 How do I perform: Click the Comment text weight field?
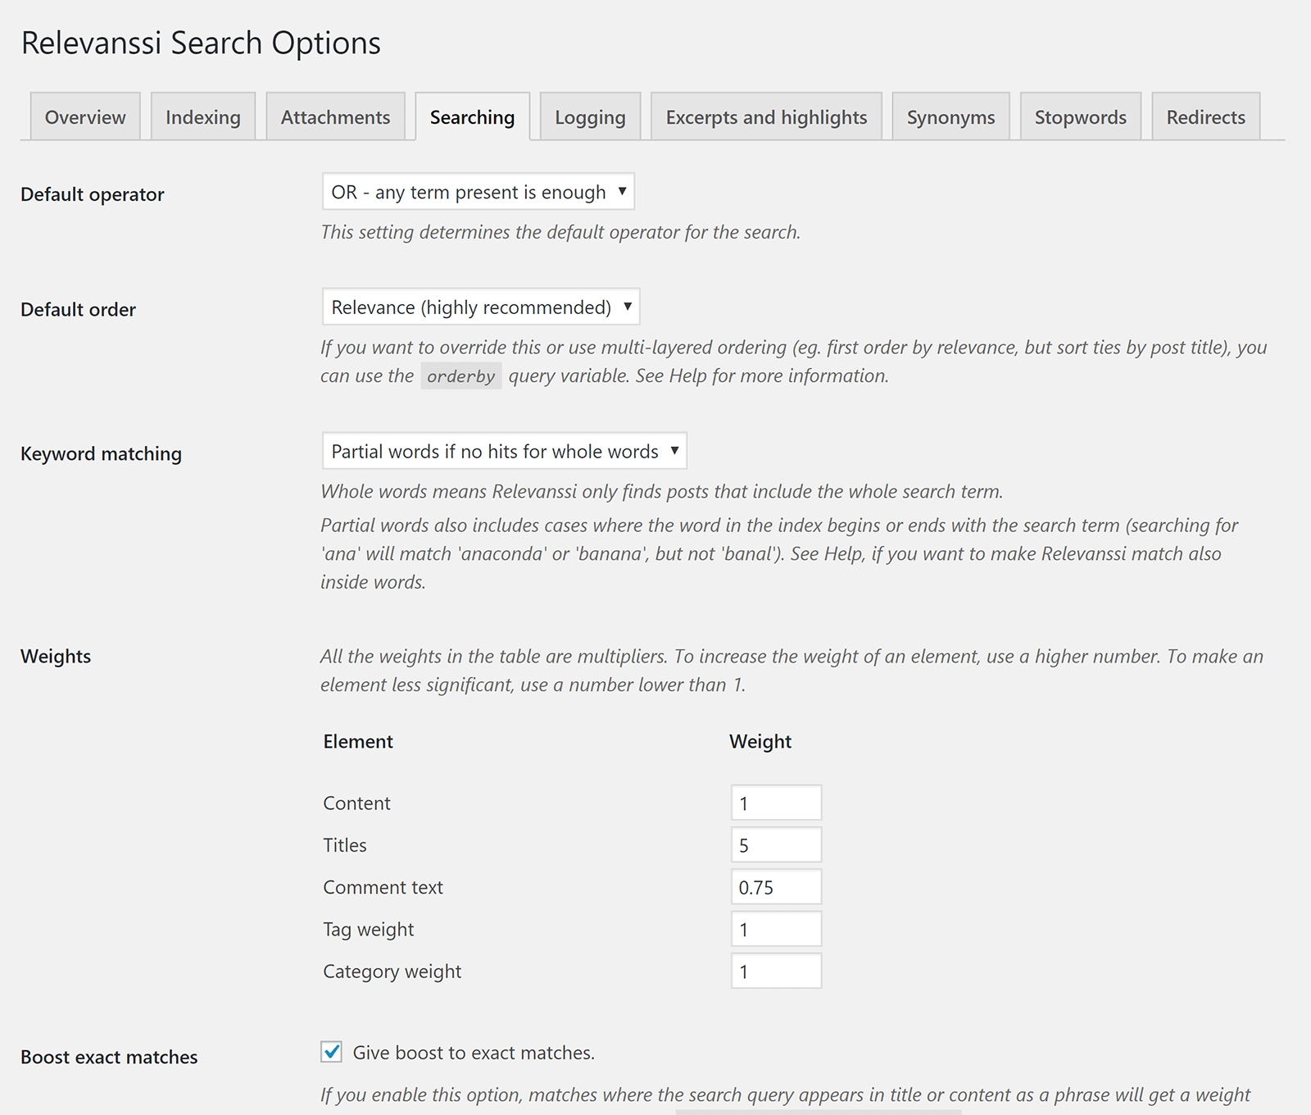(x=776, y=887)
